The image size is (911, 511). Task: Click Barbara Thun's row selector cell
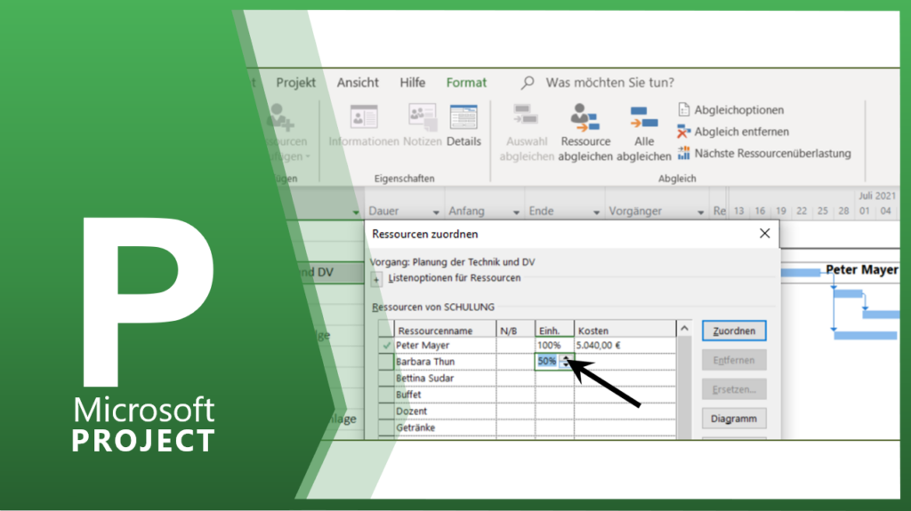[386, 361]
